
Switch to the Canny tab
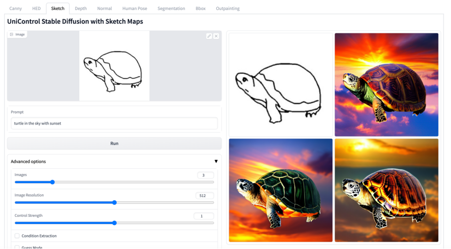15,9
